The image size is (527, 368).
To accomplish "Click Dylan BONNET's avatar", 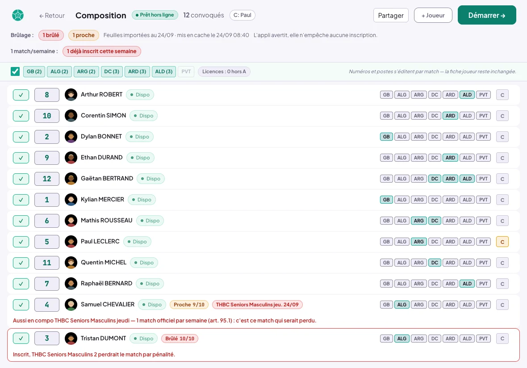I will (x=71, y=137).
